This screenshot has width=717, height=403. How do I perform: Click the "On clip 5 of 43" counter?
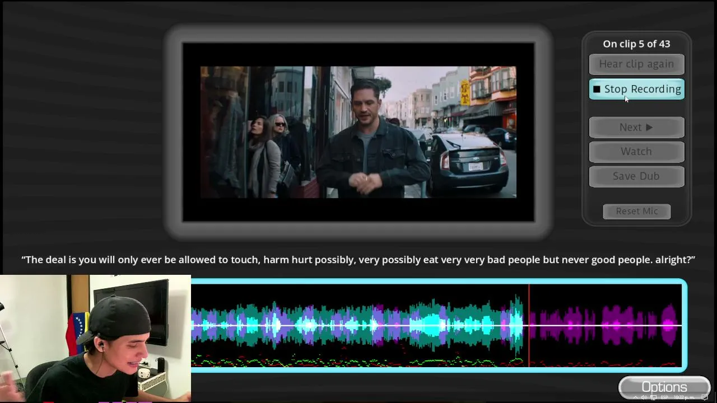[x=636, y=44]
